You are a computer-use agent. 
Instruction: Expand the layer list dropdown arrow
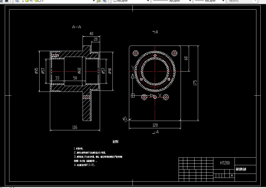(94, 1)
